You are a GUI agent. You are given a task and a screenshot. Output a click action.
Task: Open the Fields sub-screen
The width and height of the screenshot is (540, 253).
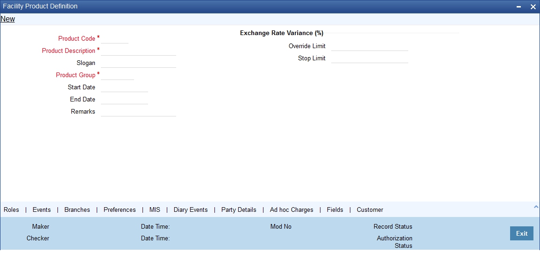pyautogui.click(x=335, y=210)
